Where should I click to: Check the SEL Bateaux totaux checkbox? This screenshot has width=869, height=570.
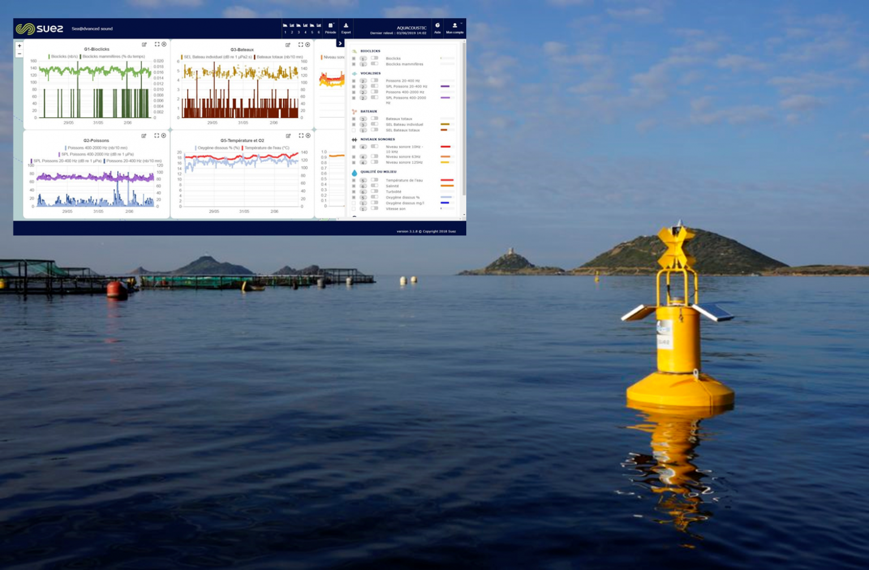(x=354, y=130)
